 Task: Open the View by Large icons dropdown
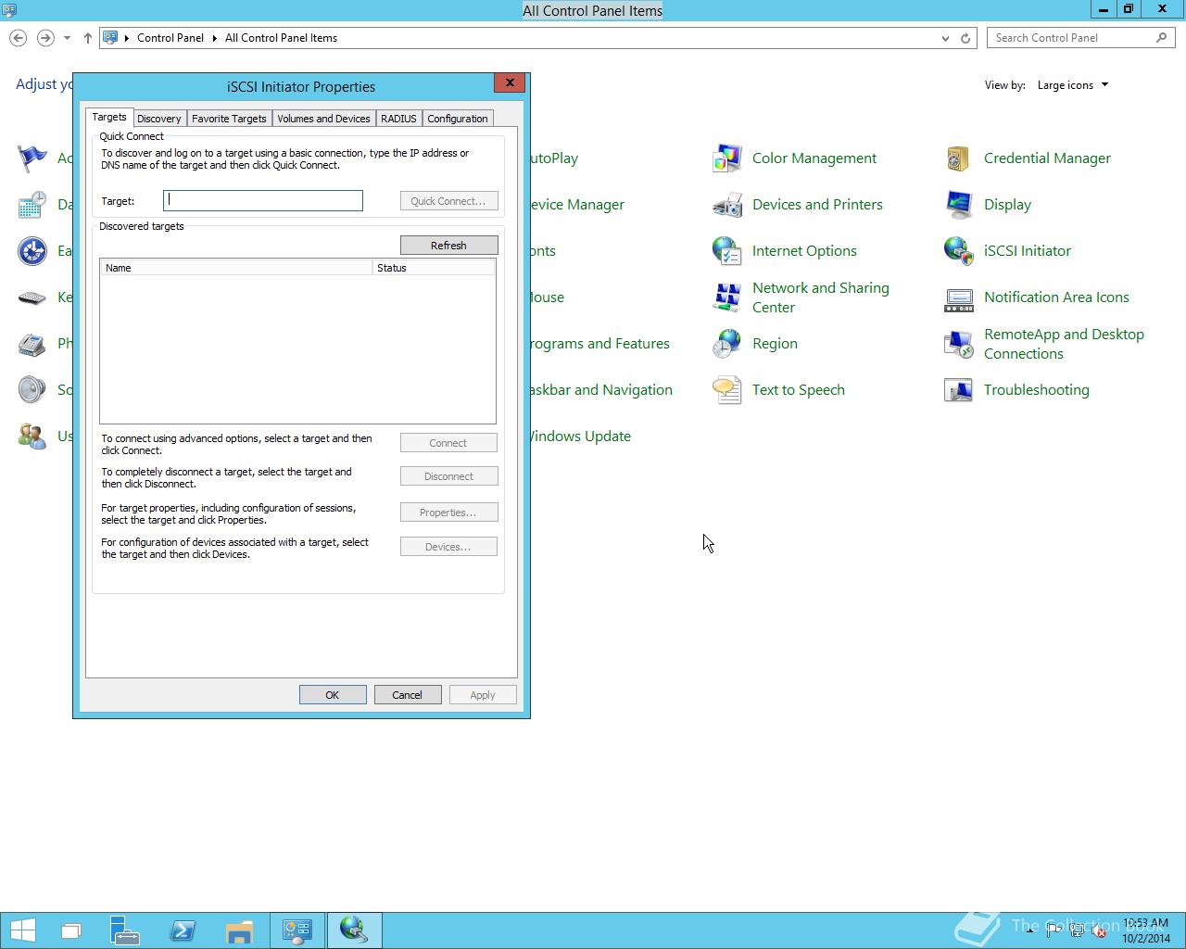point(1073,85)
